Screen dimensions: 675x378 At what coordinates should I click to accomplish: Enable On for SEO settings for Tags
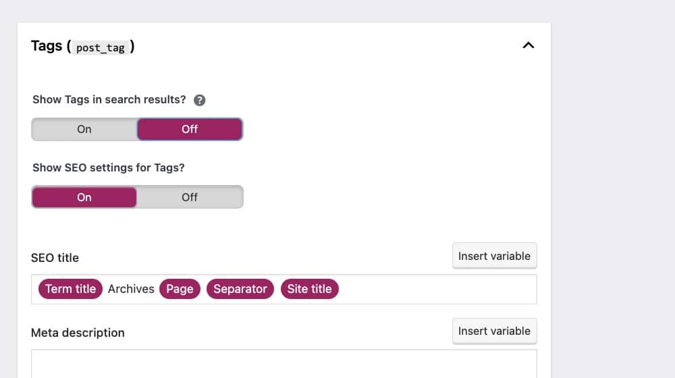(x=84, y=197)
